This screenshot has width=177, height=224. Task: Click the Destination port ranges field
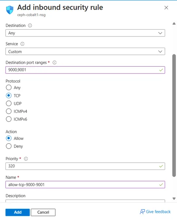85,70
